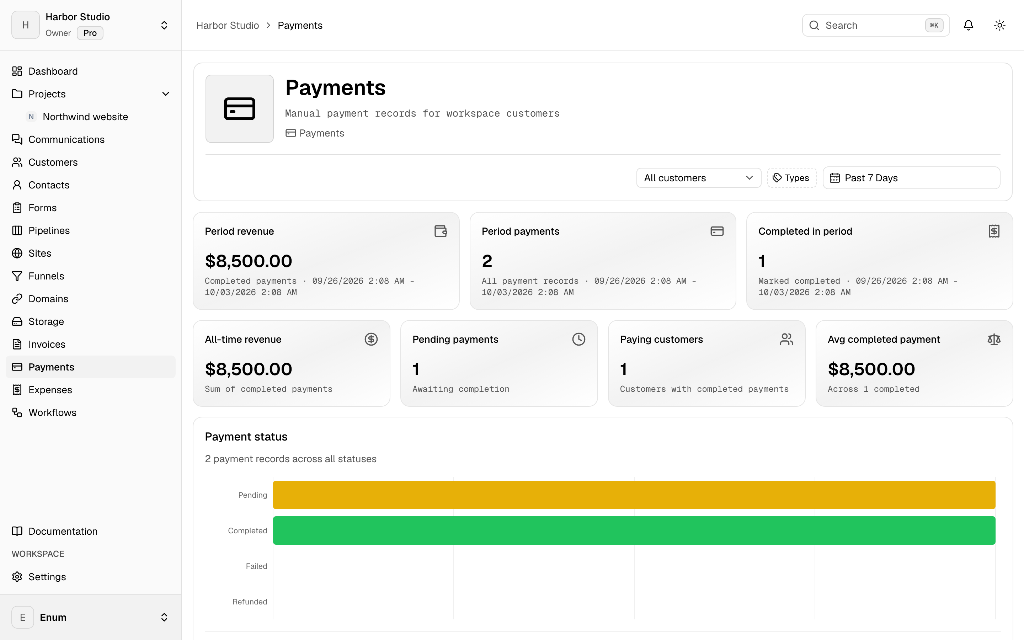
Task: Click 'Awaiting completion' text
Action: (461, 389)
